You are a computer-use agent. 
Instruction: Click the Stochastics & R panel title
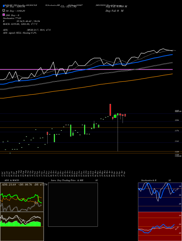149,180
